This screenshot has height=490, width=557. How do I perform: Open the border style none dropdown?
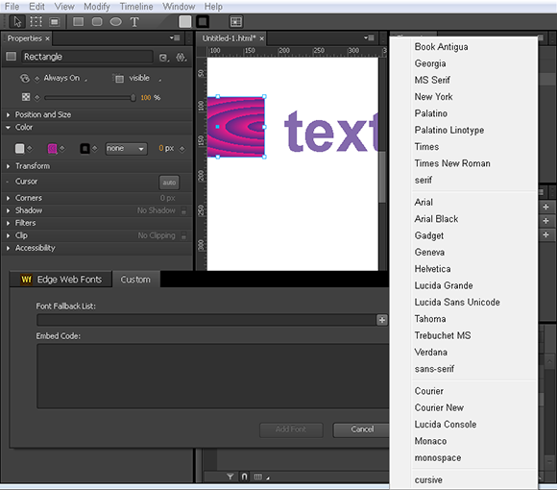click(x=126, y=149)
